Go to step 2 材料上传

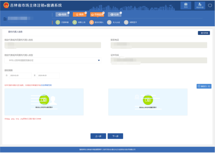(x=79, y=22)
